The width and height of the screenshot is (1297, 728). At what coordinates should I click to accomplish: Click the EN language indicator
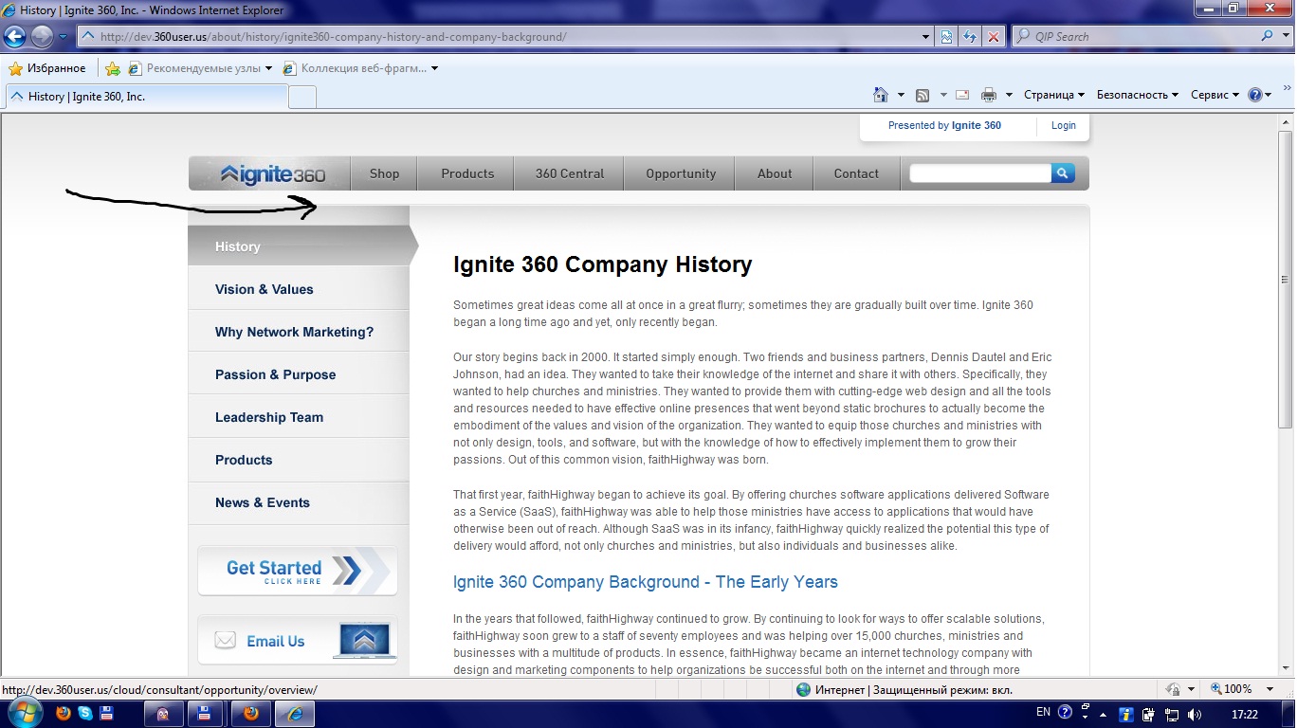pos(1043,712)
